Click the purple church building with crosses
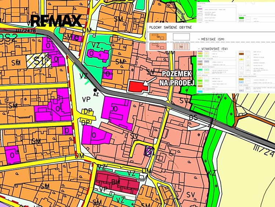275x207 pixels. (x=98, y=55)
